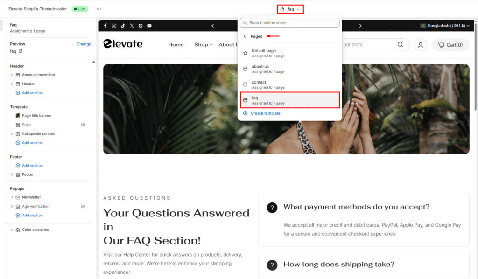Open the Pinterest social icon
478x279 pixels.
pos(141,26)
